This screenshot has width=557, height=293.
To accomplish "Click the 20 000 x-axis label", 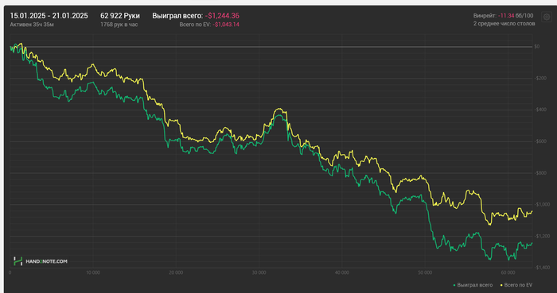I will tap(176, 272).
